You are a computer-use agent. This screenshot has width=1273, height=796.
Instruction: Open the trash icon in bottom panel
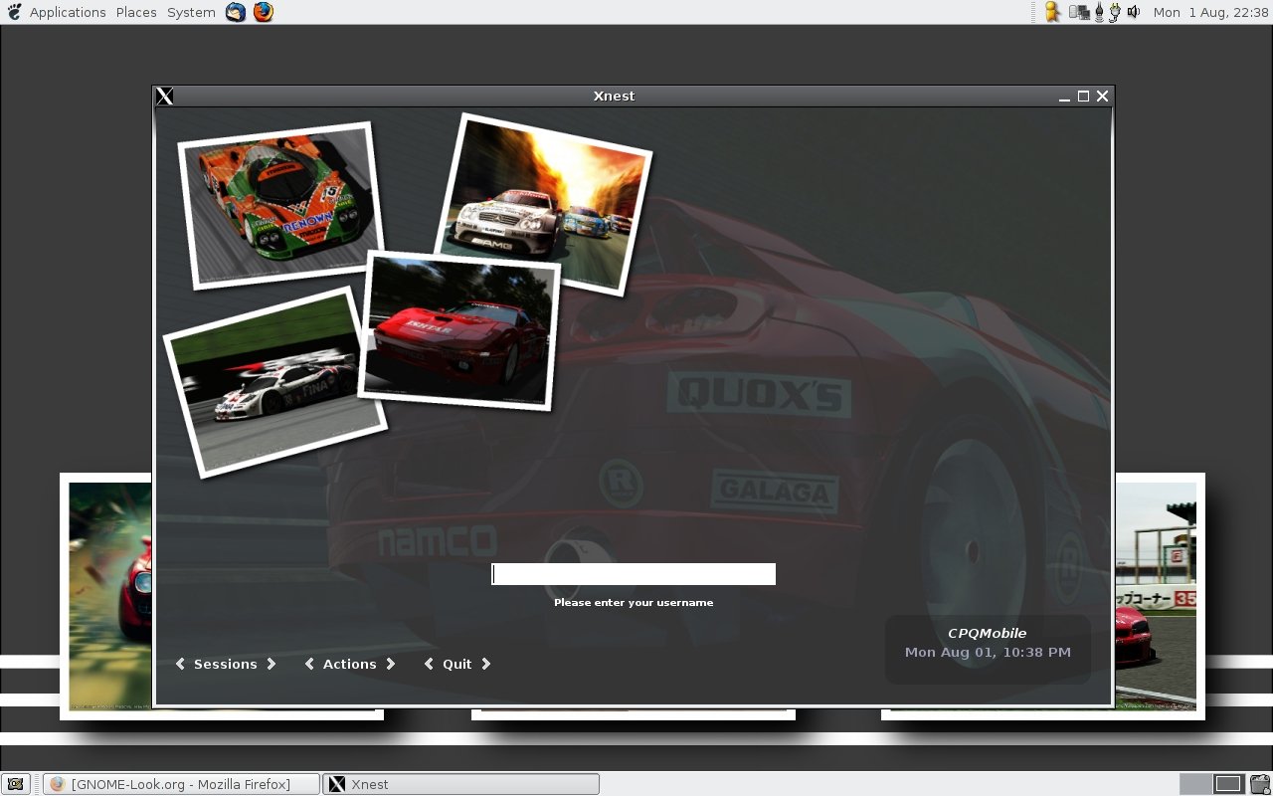coord(1260,784)
